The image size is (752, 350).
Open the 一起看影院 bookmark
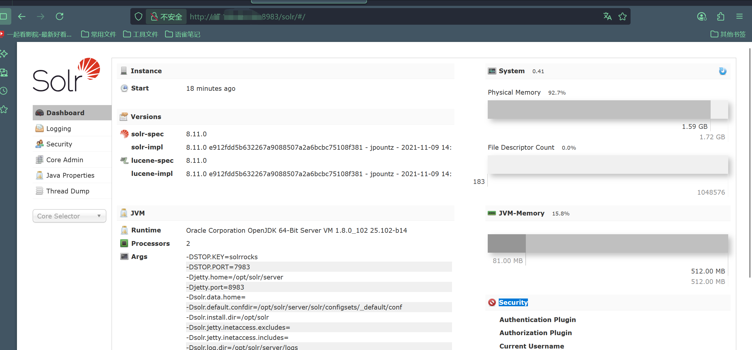pyautogui.click(x=36, y=34)
